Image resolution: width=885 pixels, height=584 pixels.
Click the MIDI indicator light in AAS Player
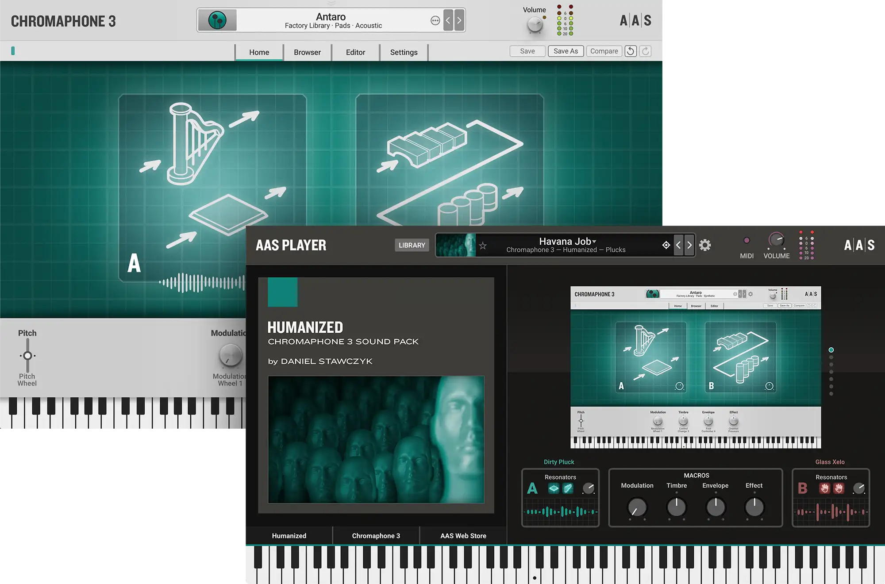pos(747,240)
